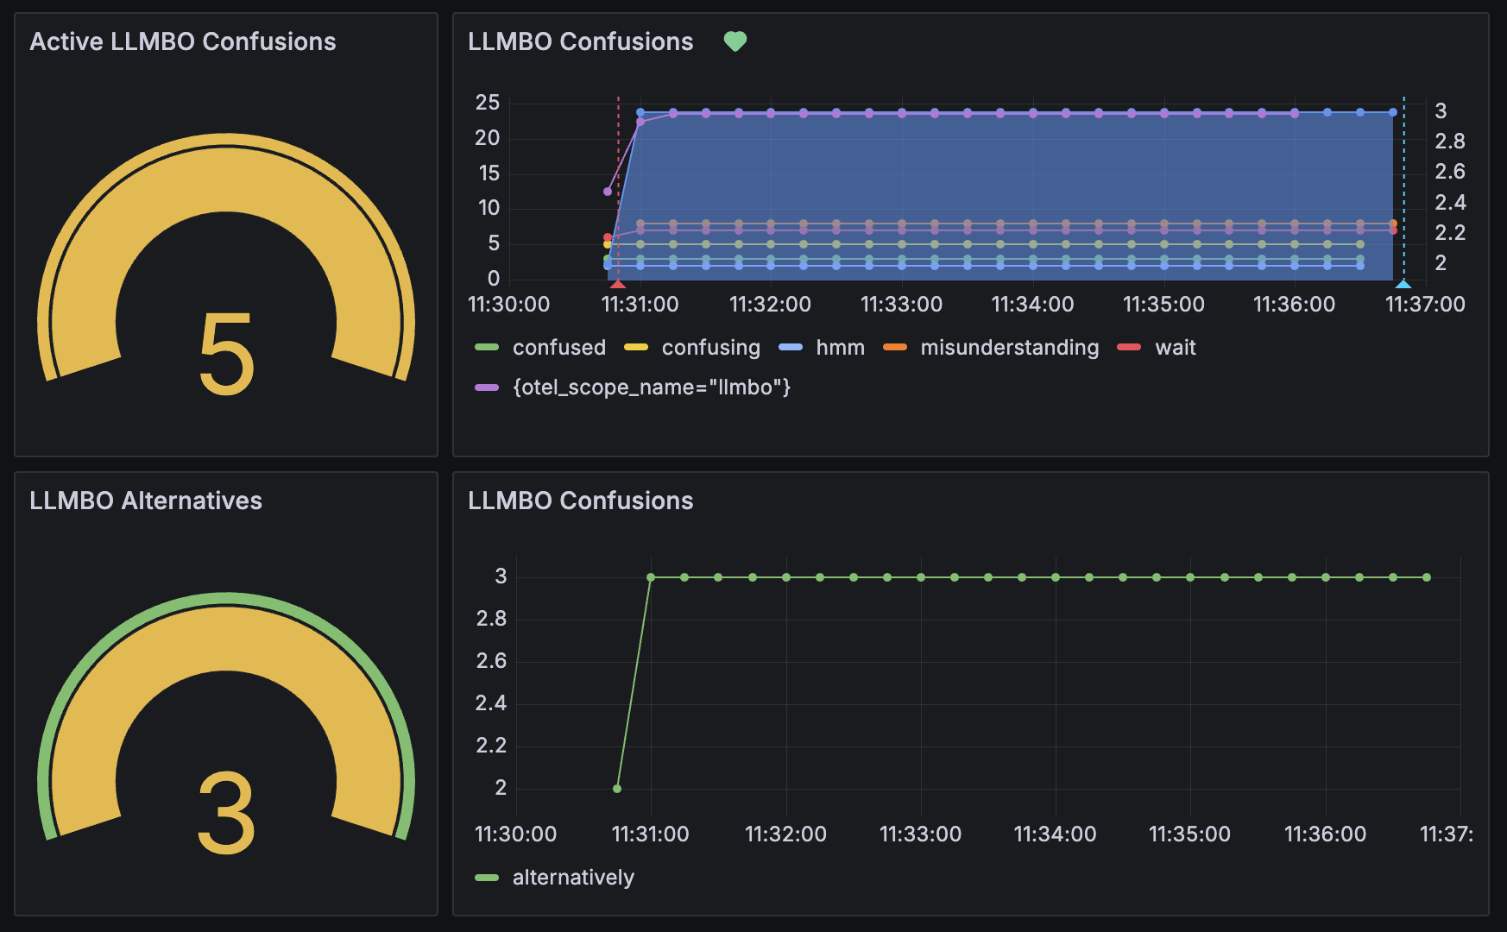Select the alternatively legend label
The height and width of the screenshot is (932, 1507).
[573, 878]
